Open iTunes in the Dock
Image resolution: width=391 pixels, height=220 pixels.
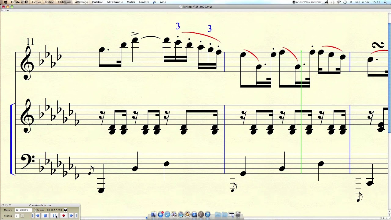[x=208, y=215]
